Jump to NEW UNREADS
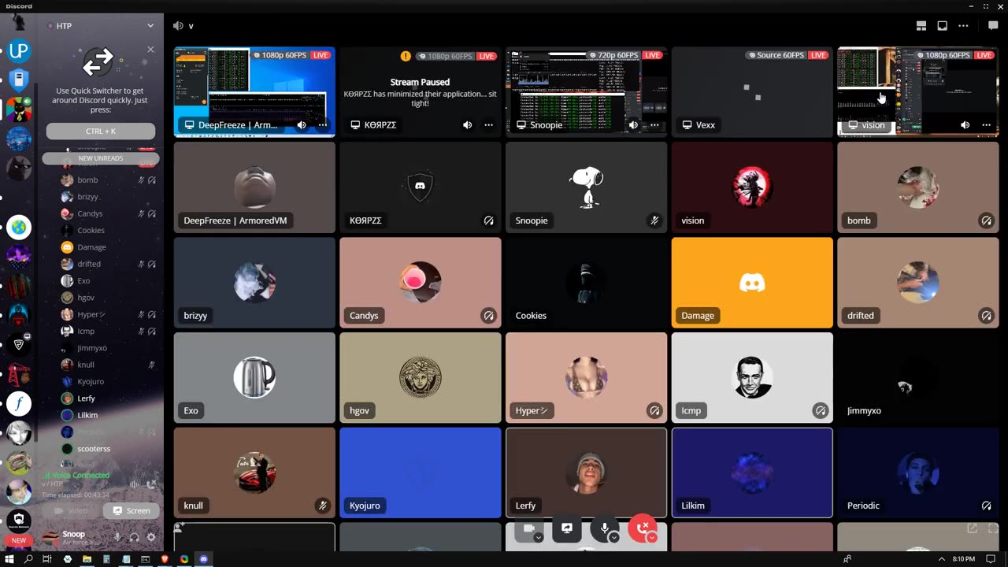The width and height of the screenshot is (1008, 567). (x=101, y=158)
